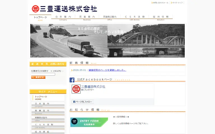Screen dimensions: 215x134
Task: Open the 営業案内 Business navigation tab
Action: [87, 18]
